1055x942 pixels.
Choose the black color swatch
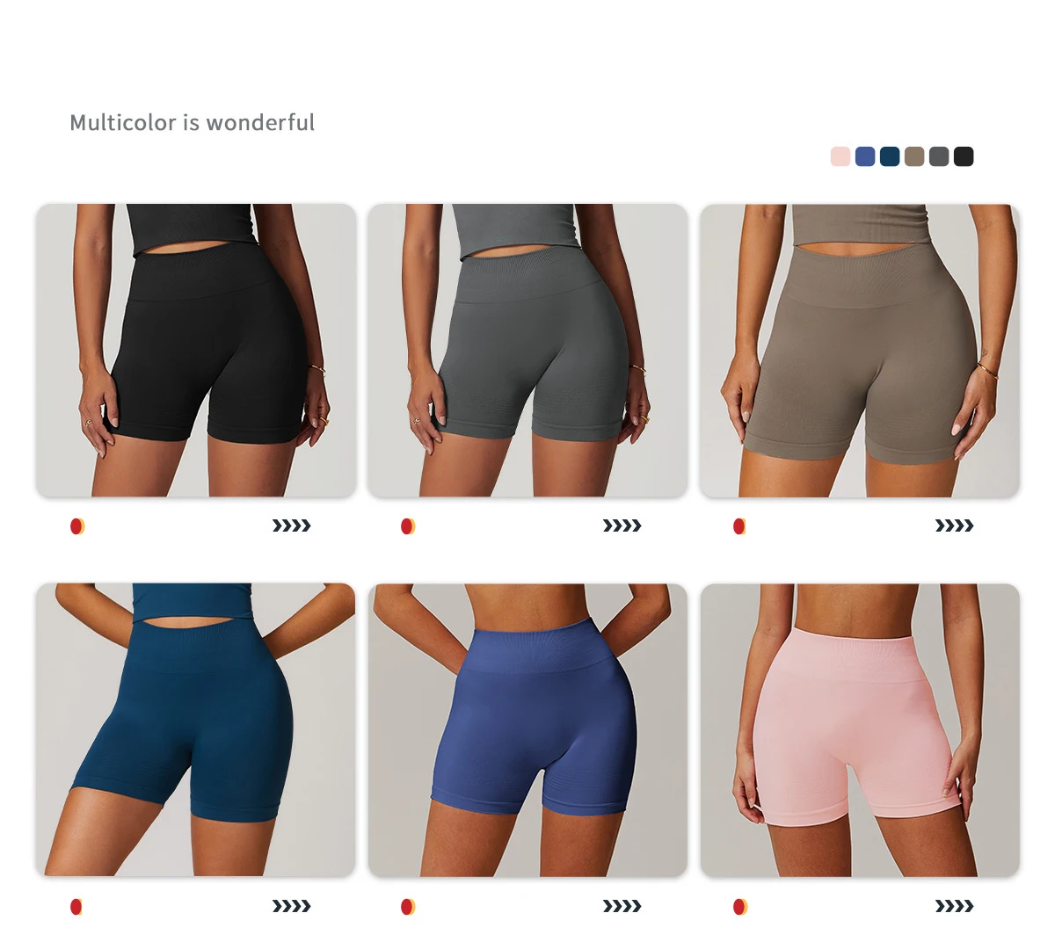964,156
